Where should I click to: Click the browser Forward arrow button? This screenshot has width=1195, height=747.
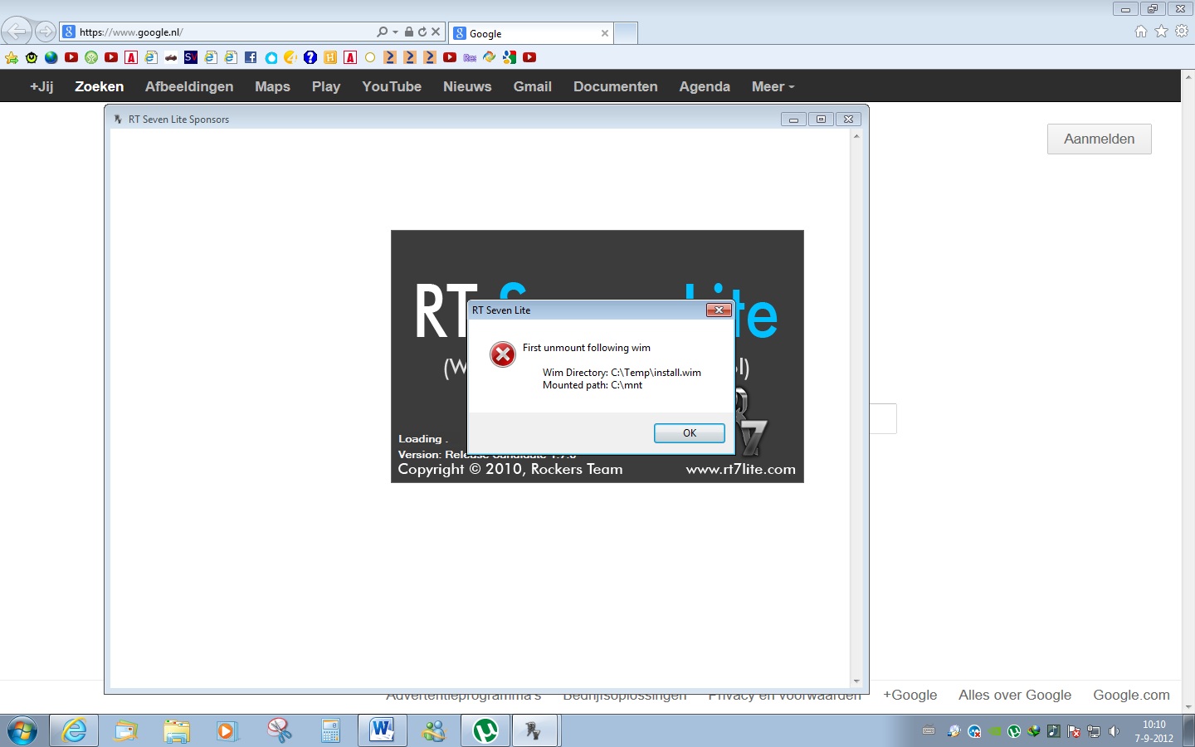point(46,32)
